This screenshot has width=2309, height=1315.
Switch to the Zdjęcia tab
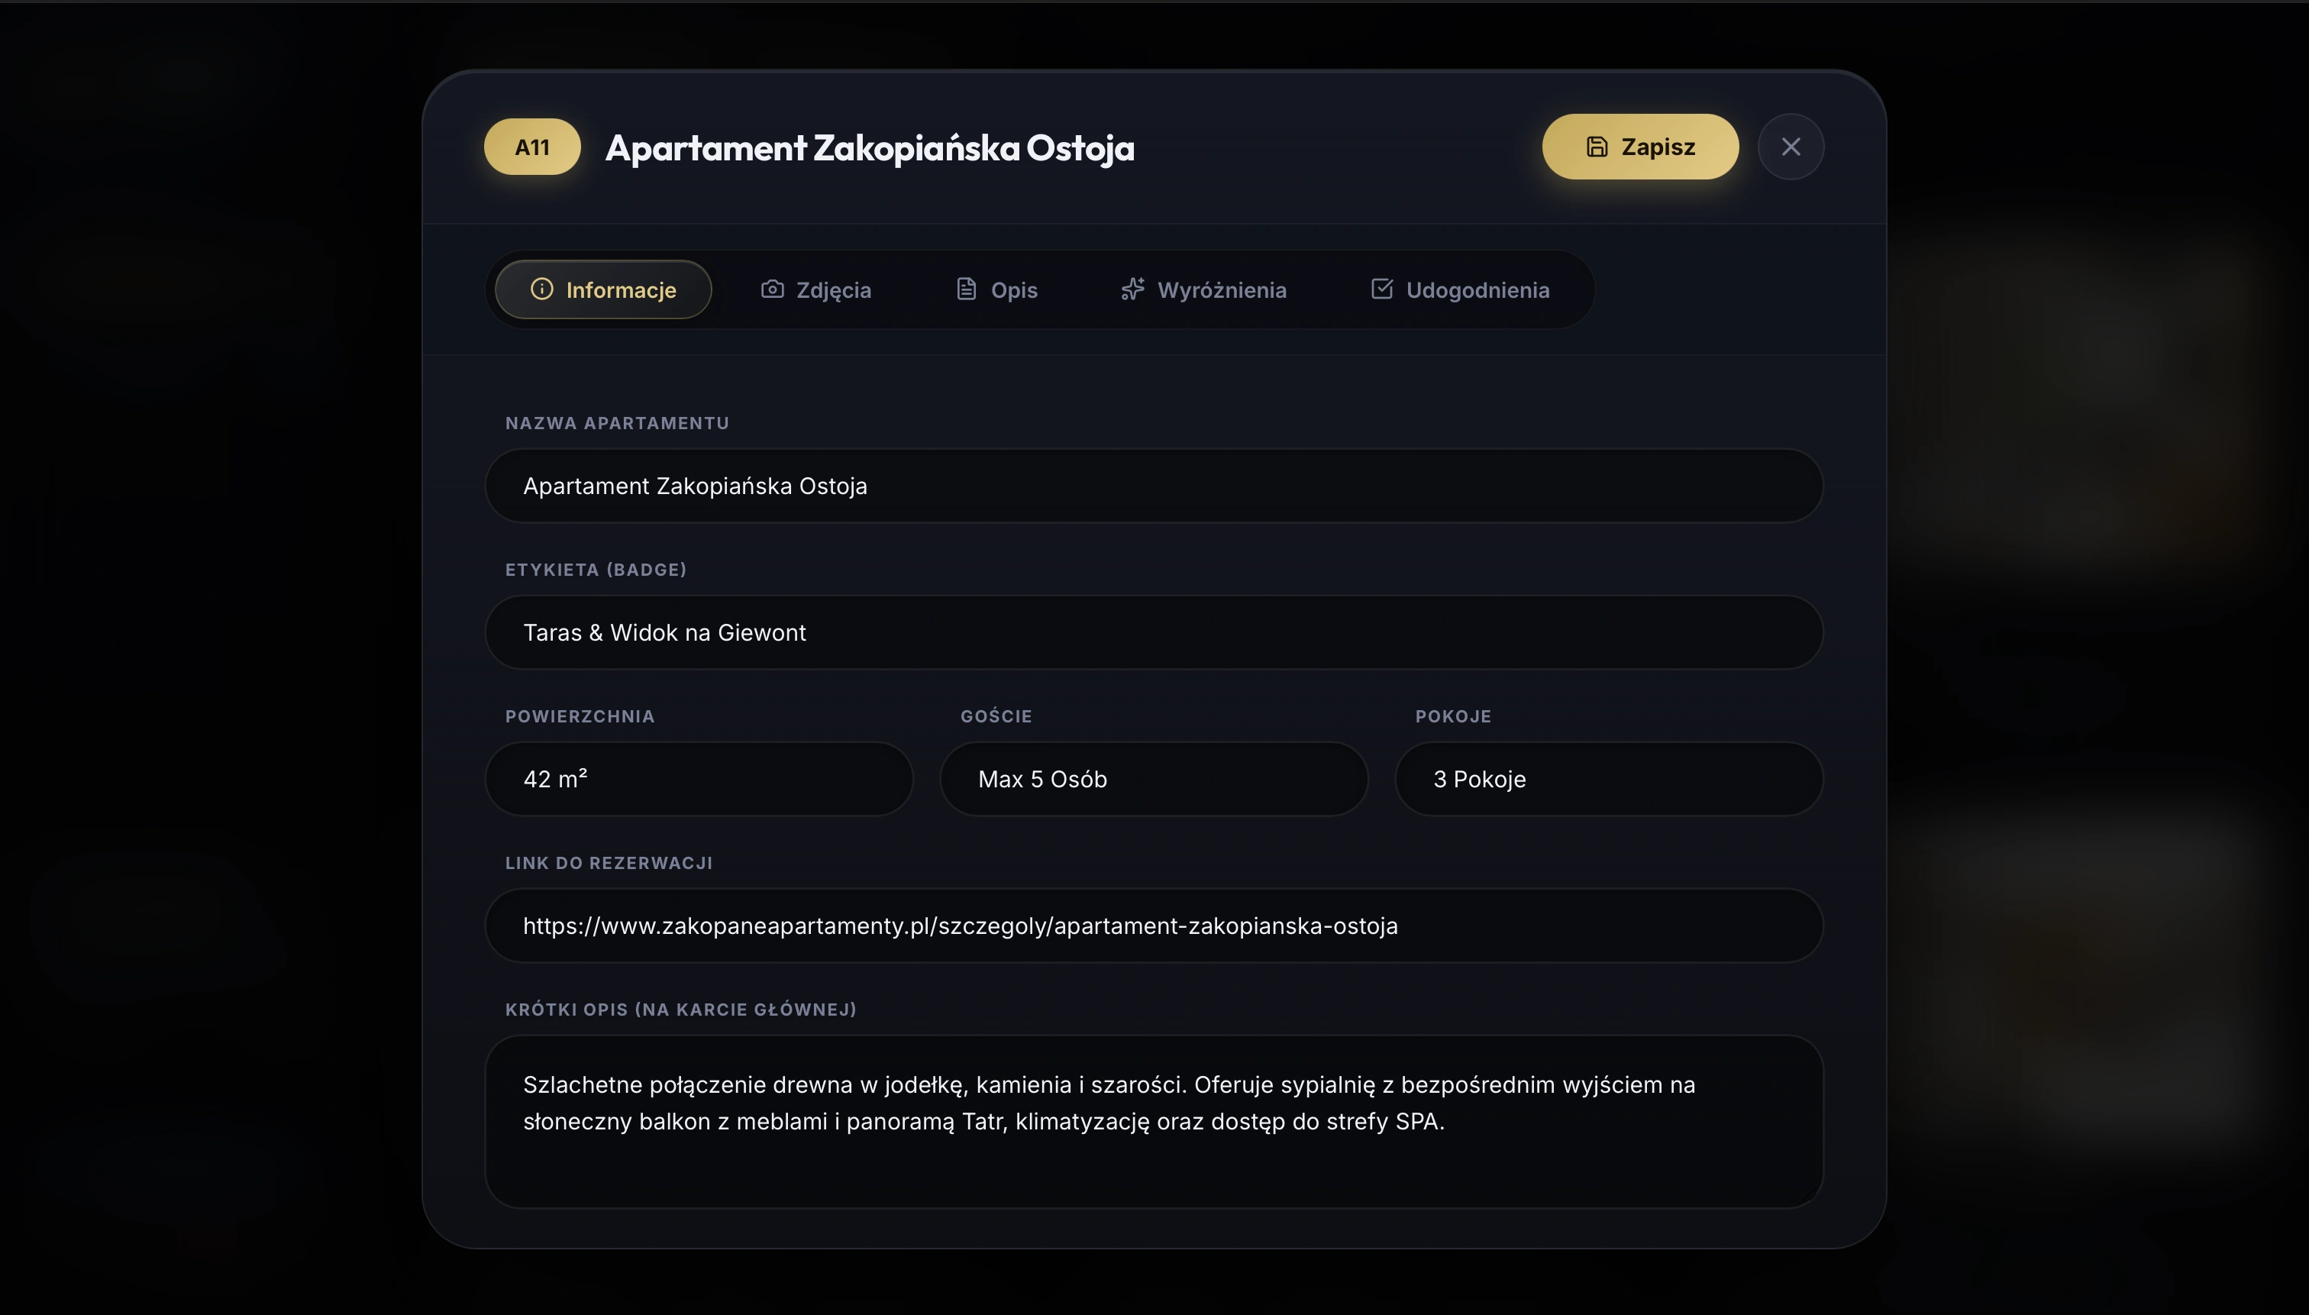(815, 290)
